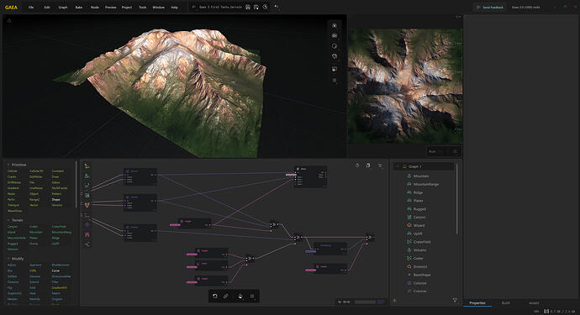
Task: Open the File menu
Action: coord(31,7)
